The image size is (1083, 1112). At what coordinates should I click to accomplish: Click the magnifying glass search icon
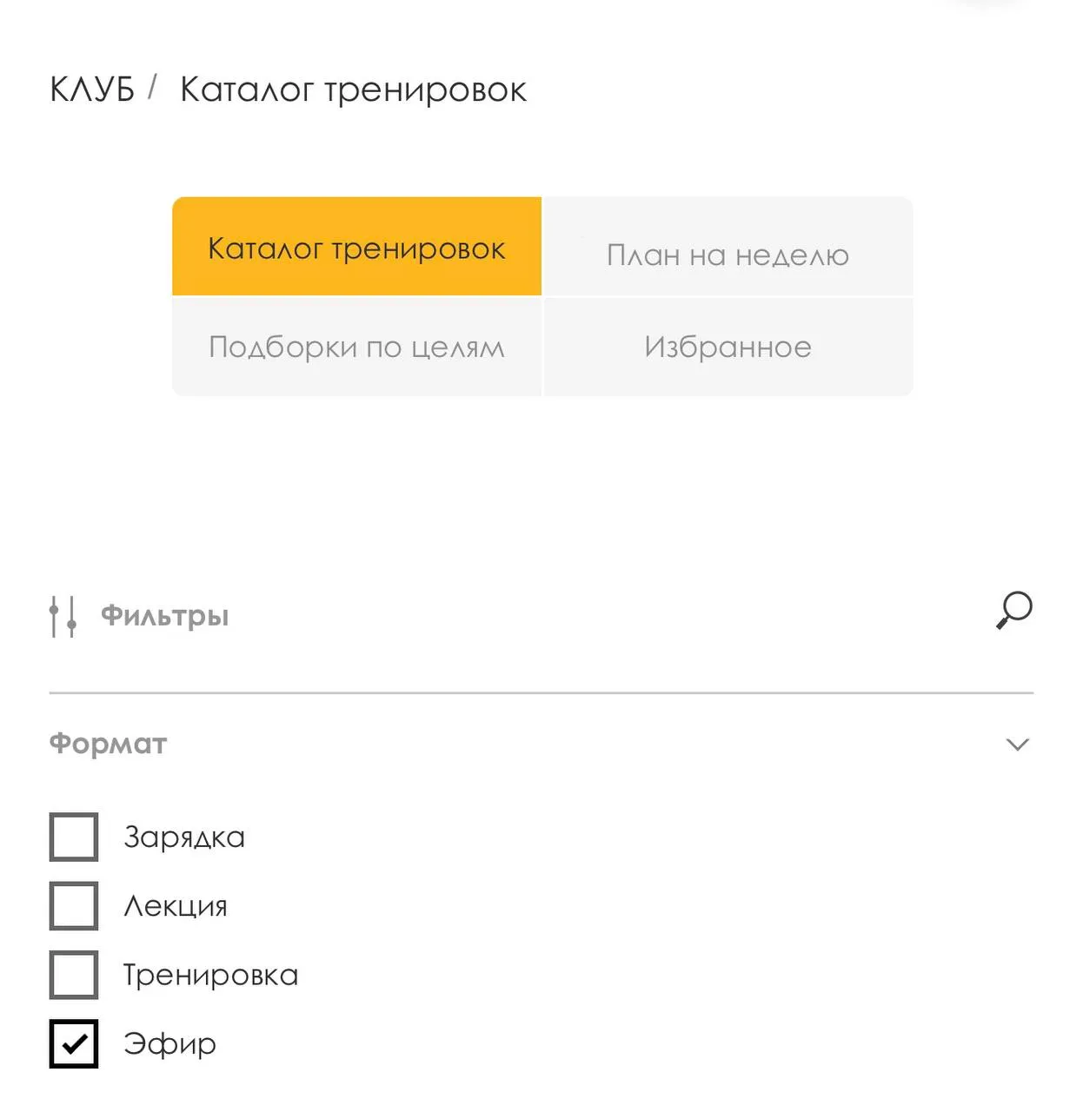[x=1013, y=610]
